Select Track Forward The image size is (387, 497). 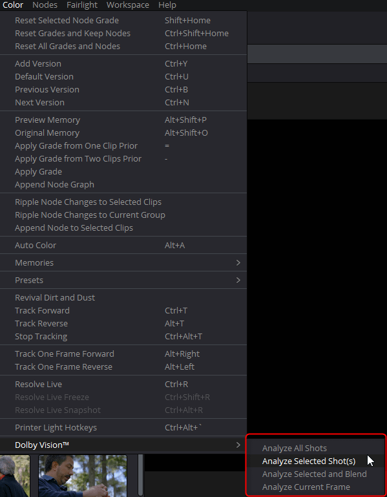(123, 311)
